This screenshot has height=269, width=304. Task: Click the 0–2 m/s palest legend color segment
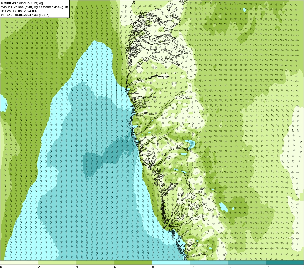(x=19, y=263)
